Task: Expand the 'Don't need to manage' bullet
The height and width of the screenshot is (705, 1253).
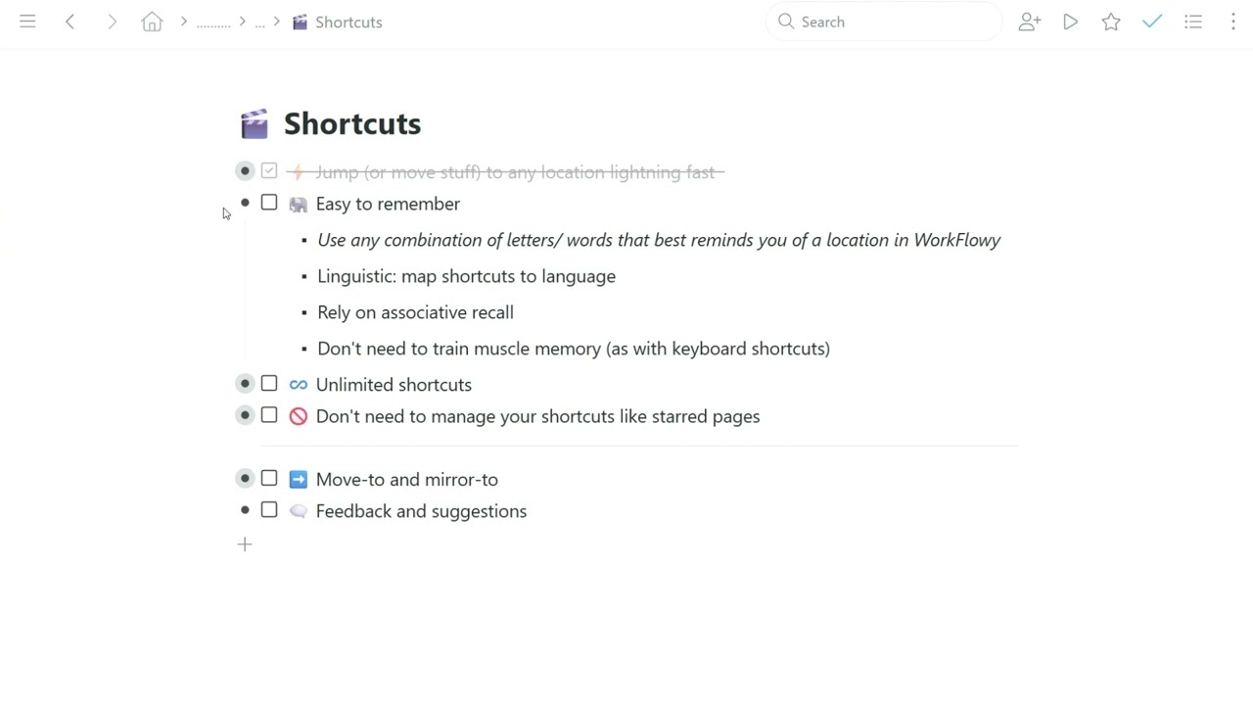Action: (245, 416)
